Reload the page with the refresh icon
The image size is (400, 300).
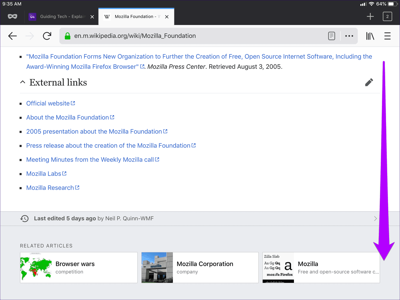pyautogui.click(x=47, y=36)
